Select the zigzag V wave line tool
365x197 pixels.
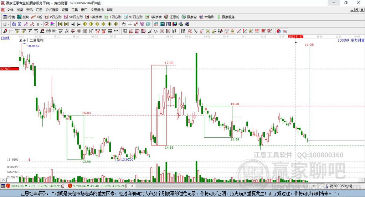coord(156,31)
